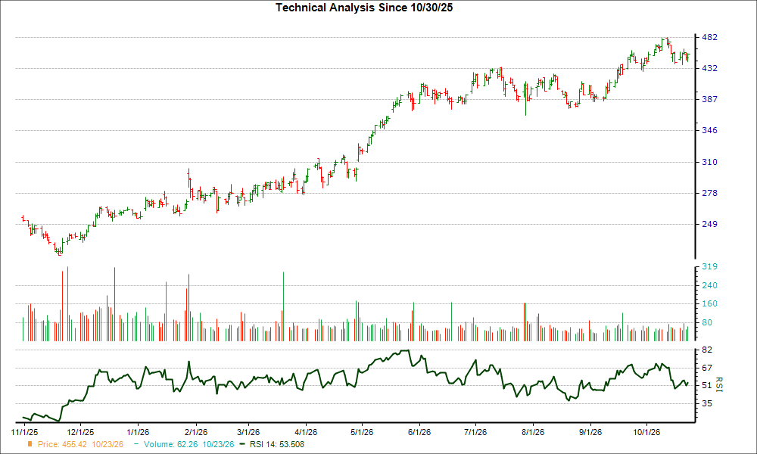This screenshot has height=454, width=757.
Task: Click the 10/1/26 date label
Action: 646,432
